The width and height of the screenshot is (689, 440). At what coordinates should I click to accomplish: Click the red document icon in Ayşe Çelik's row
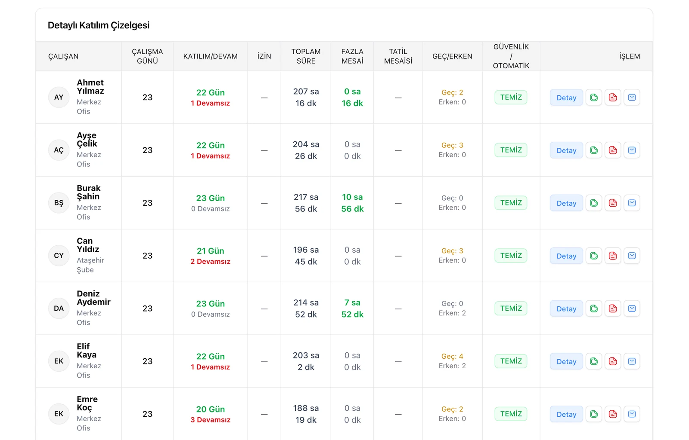(613, 150)
